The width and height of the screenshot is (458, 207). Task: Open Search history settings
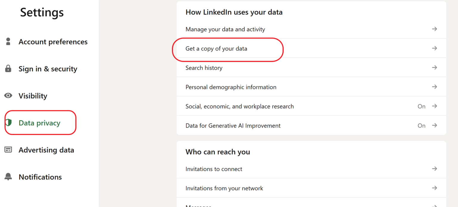pyautogui.click(x=204, y=68)
